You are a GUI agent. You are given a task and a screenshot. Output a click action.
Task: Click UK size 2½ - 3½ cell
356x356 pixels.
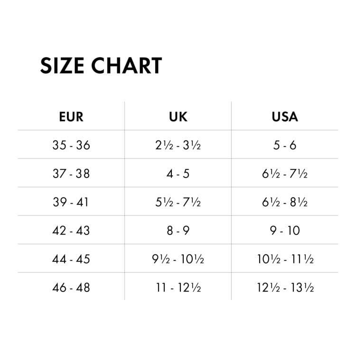(178, 145)
